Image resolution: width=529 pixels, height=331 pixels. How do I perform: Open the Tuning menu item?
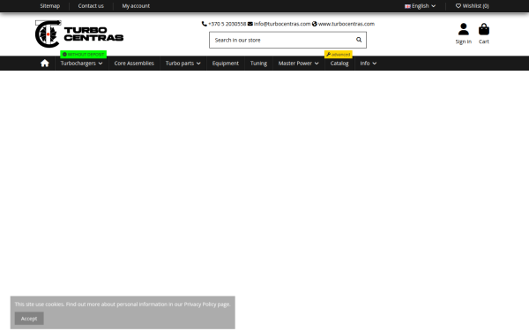coord(258,64)
